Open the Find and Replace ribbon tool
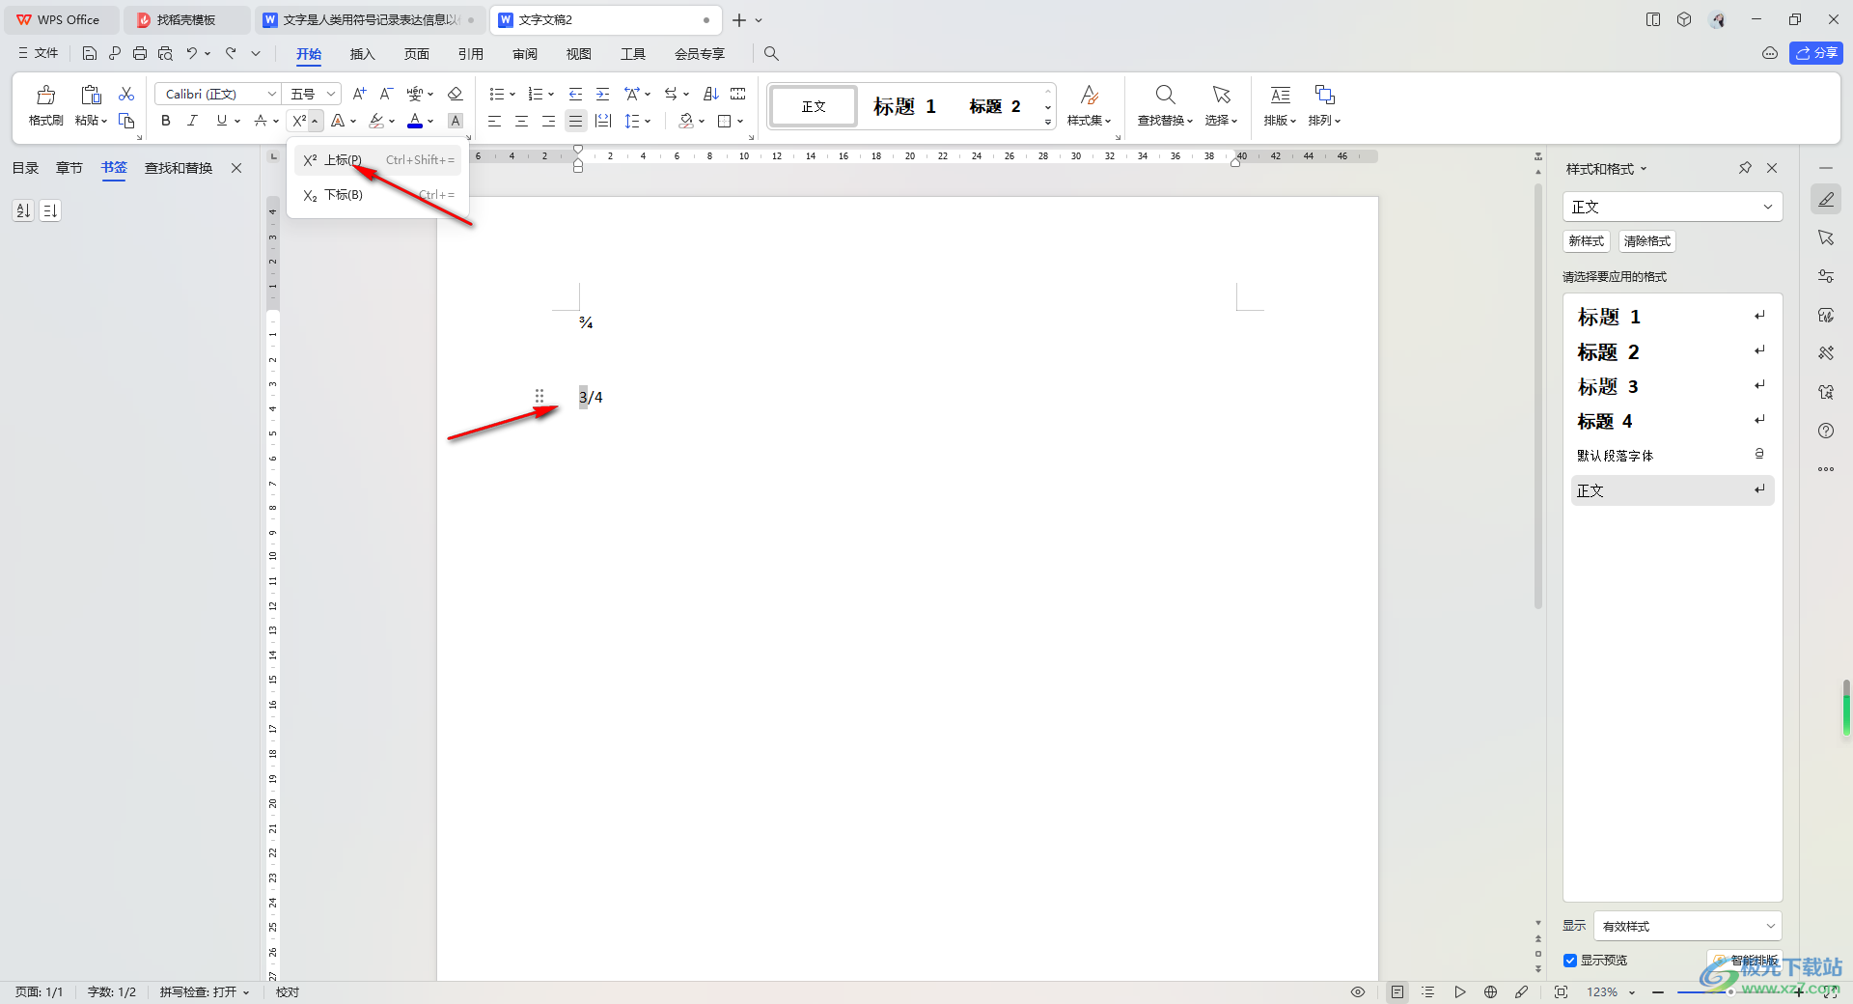Image resolution: width=1853 pixels, height=1004 pixels. tap(1165, 105)
